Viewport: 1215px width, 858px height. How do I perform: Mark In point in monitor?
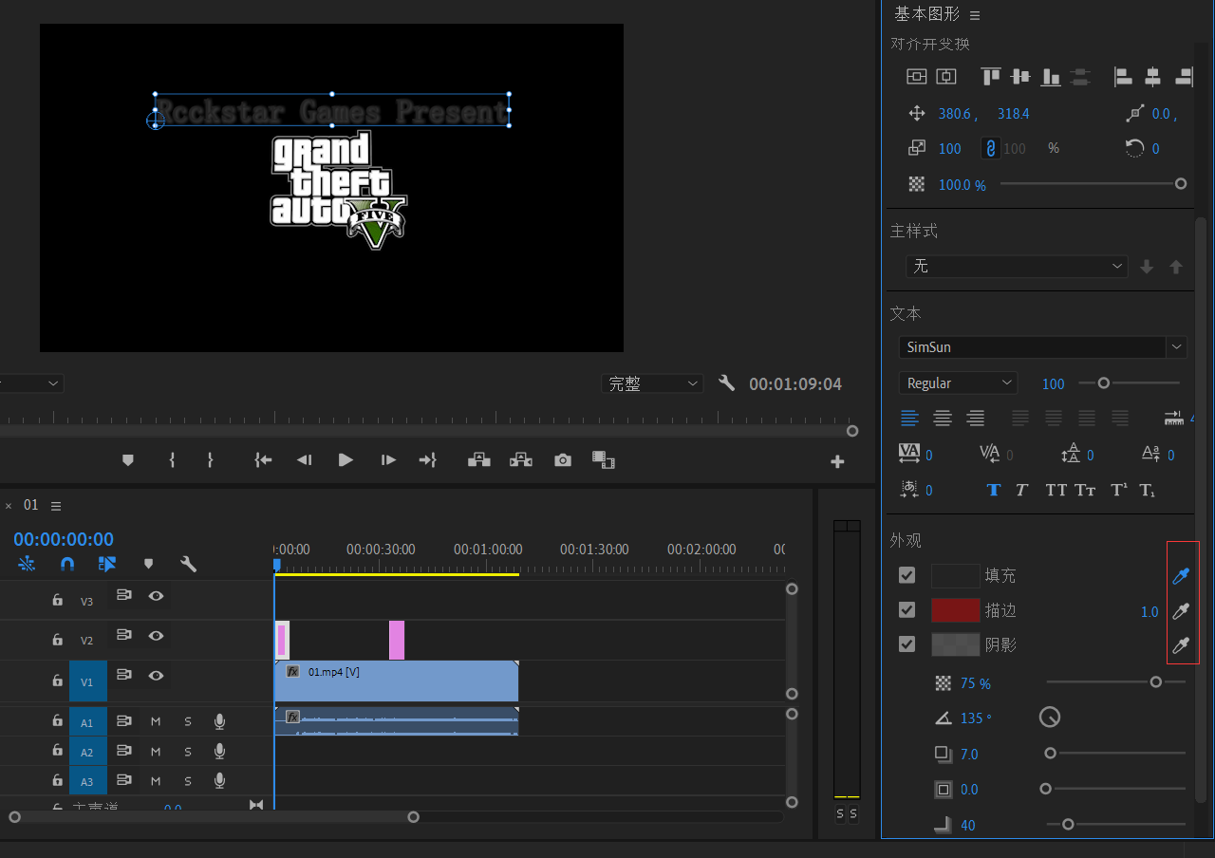(x=172, y=459)
